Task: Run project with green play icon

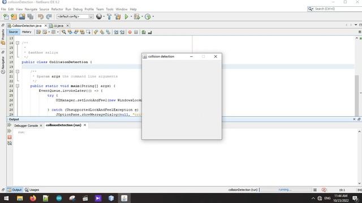Action: (126, 16)
